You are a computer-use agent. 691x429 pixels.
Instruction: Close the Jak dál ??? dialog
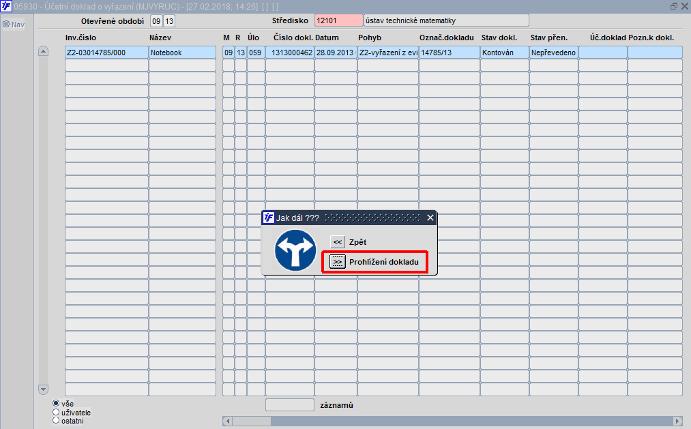430,218
